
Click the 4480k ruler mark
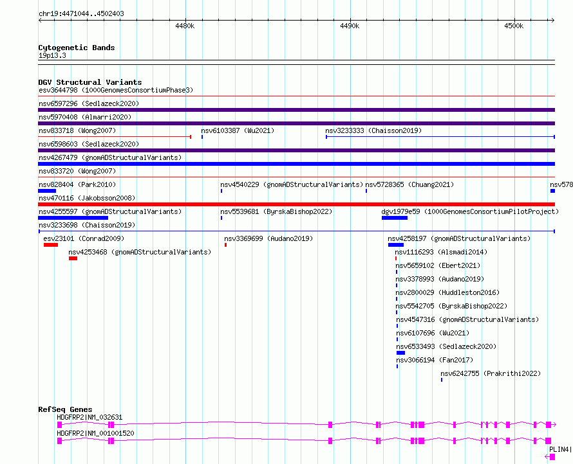(185, 26)
